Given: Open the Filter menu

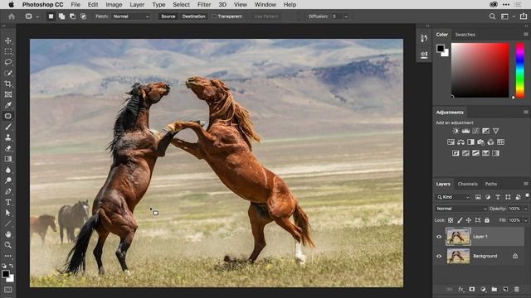Looking at the screenshot, I should [x=204, y=4].
